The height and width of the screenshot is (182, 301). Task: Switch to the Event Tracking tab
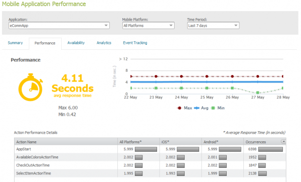(x=135, y=43)
